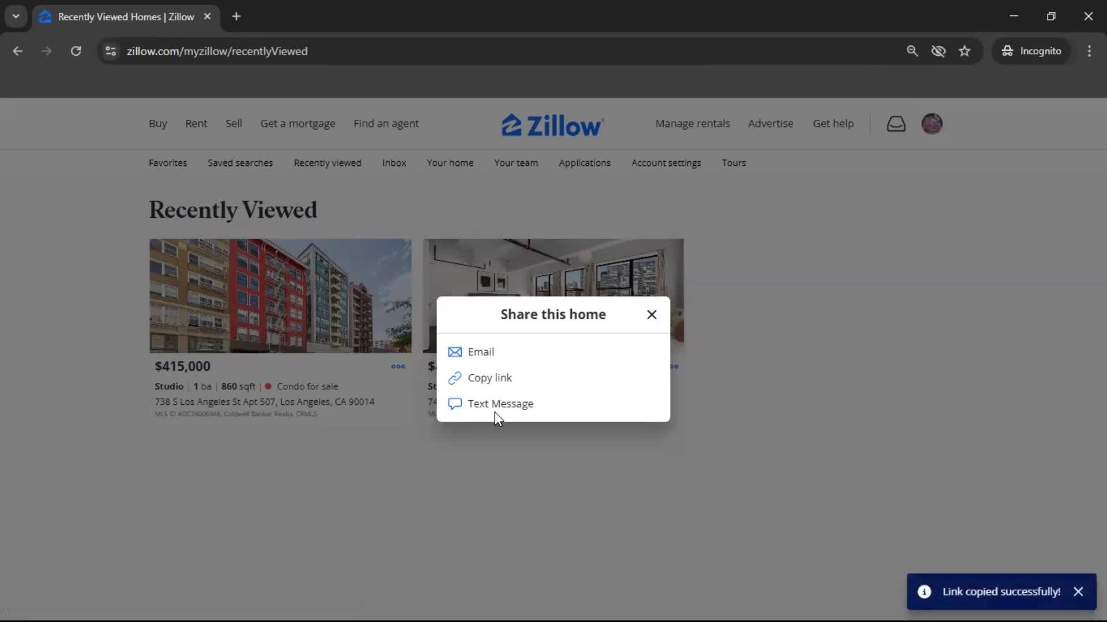Click the search magnifier in the toolbar

click(912, 51)
